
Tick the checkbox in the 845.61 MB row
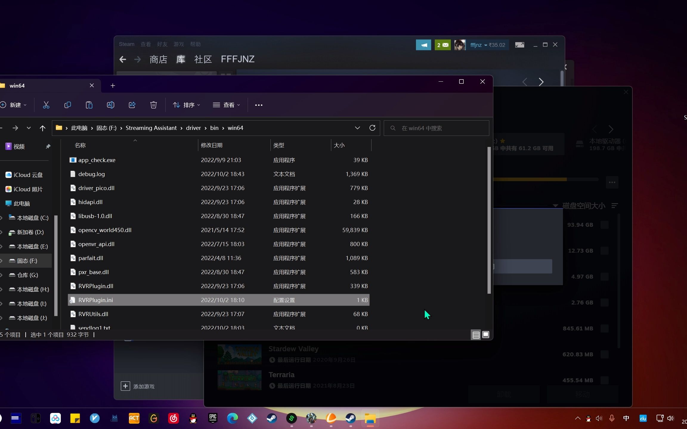click(604, 328)
